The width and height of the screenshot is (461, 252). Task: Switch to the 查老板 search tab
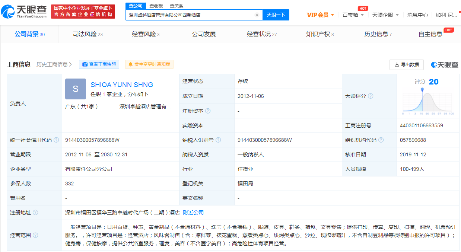click(x=156, y=6)
